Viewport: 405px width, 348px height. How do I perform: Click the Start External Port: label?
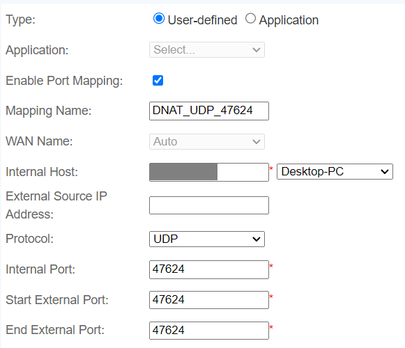click(x=57, y=300)
